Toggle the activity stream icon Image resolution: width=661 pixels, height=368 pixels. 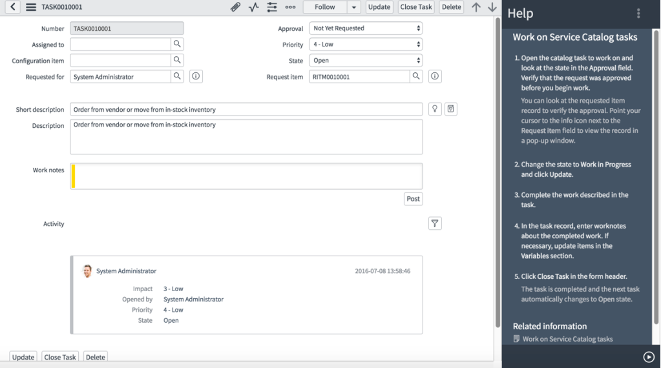[254, 7]
